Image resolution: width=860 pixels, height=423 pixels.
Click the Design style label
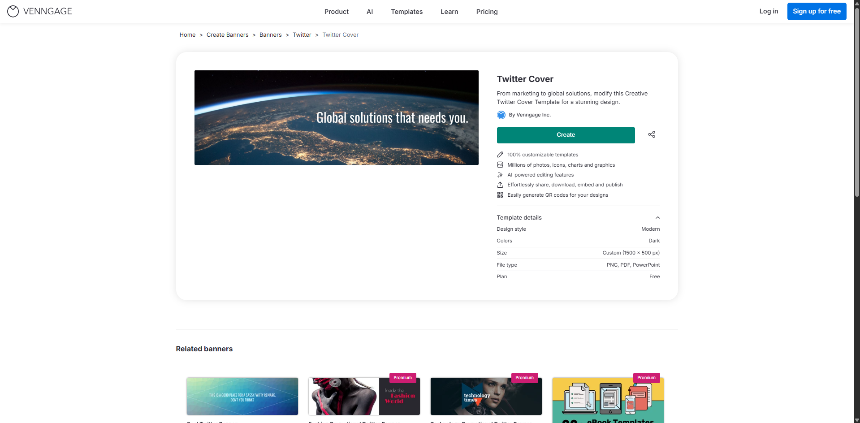(x=511, y=229)
